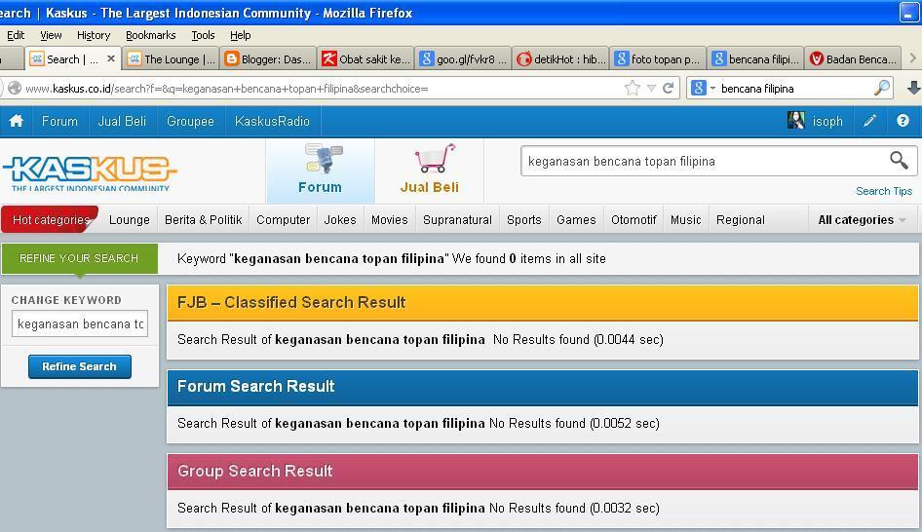
Task: Click the bencana filipina browser search field
Action: 795,88
